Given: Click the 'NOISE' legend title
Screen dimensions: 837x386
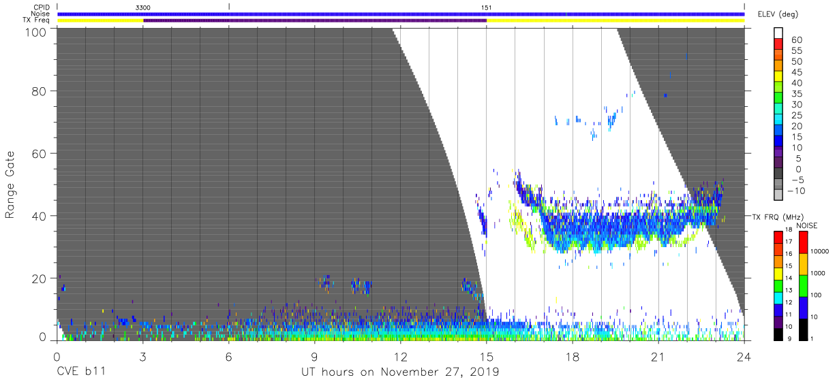Looking at the screenshot, I should click(806, 225).
